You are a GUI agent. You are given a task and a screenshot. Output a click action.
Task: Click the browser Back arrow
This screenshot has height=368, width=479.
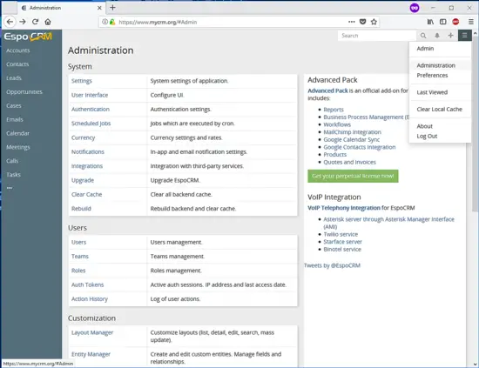coord(10,22)
